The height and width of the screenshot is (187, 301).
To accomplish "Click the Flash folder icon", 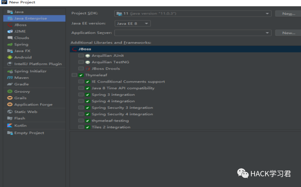I will coord(10,118).
